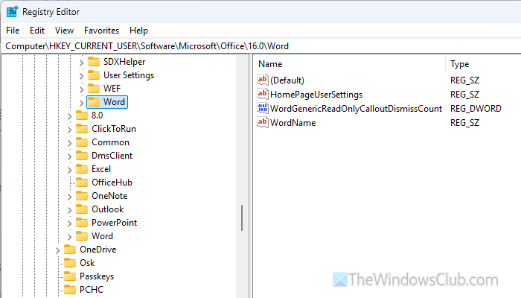Click the OneNote folder icon
This screenshot has height=298, width=521.
[82, 196]
